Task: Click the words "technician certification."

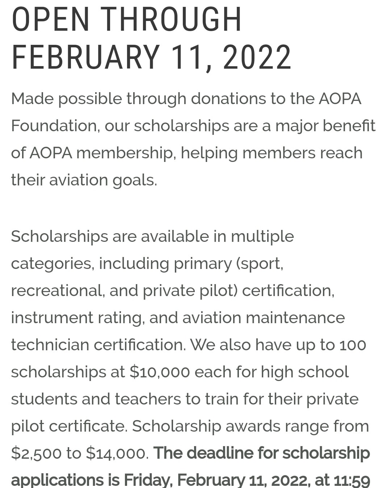Action: 98,345
